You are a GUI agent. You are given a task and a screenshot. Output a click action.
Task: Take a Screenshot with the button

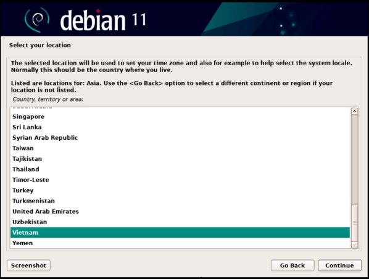28,265
